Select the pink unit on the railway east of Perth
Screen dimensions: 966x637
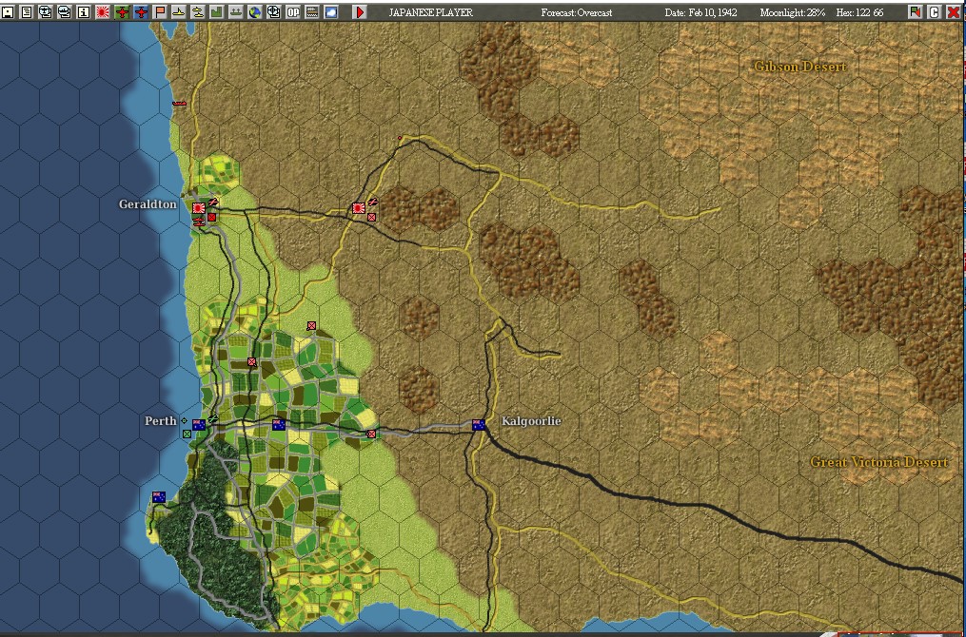371,434
